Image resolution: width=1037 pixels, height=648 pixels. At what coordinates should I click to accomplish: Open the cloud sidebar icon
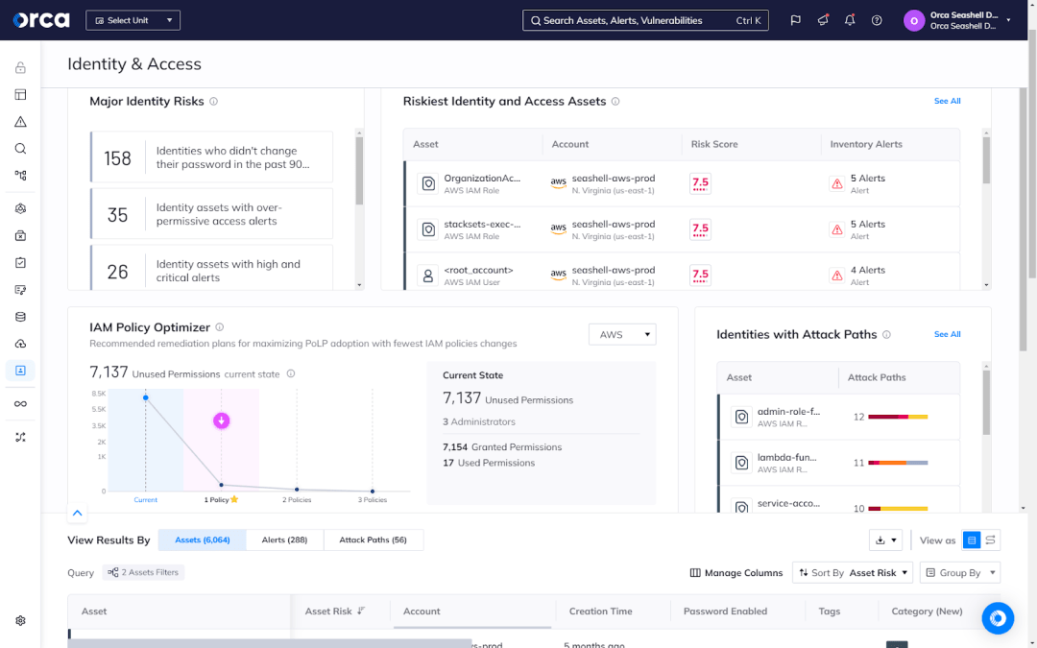tap(20, 344)
